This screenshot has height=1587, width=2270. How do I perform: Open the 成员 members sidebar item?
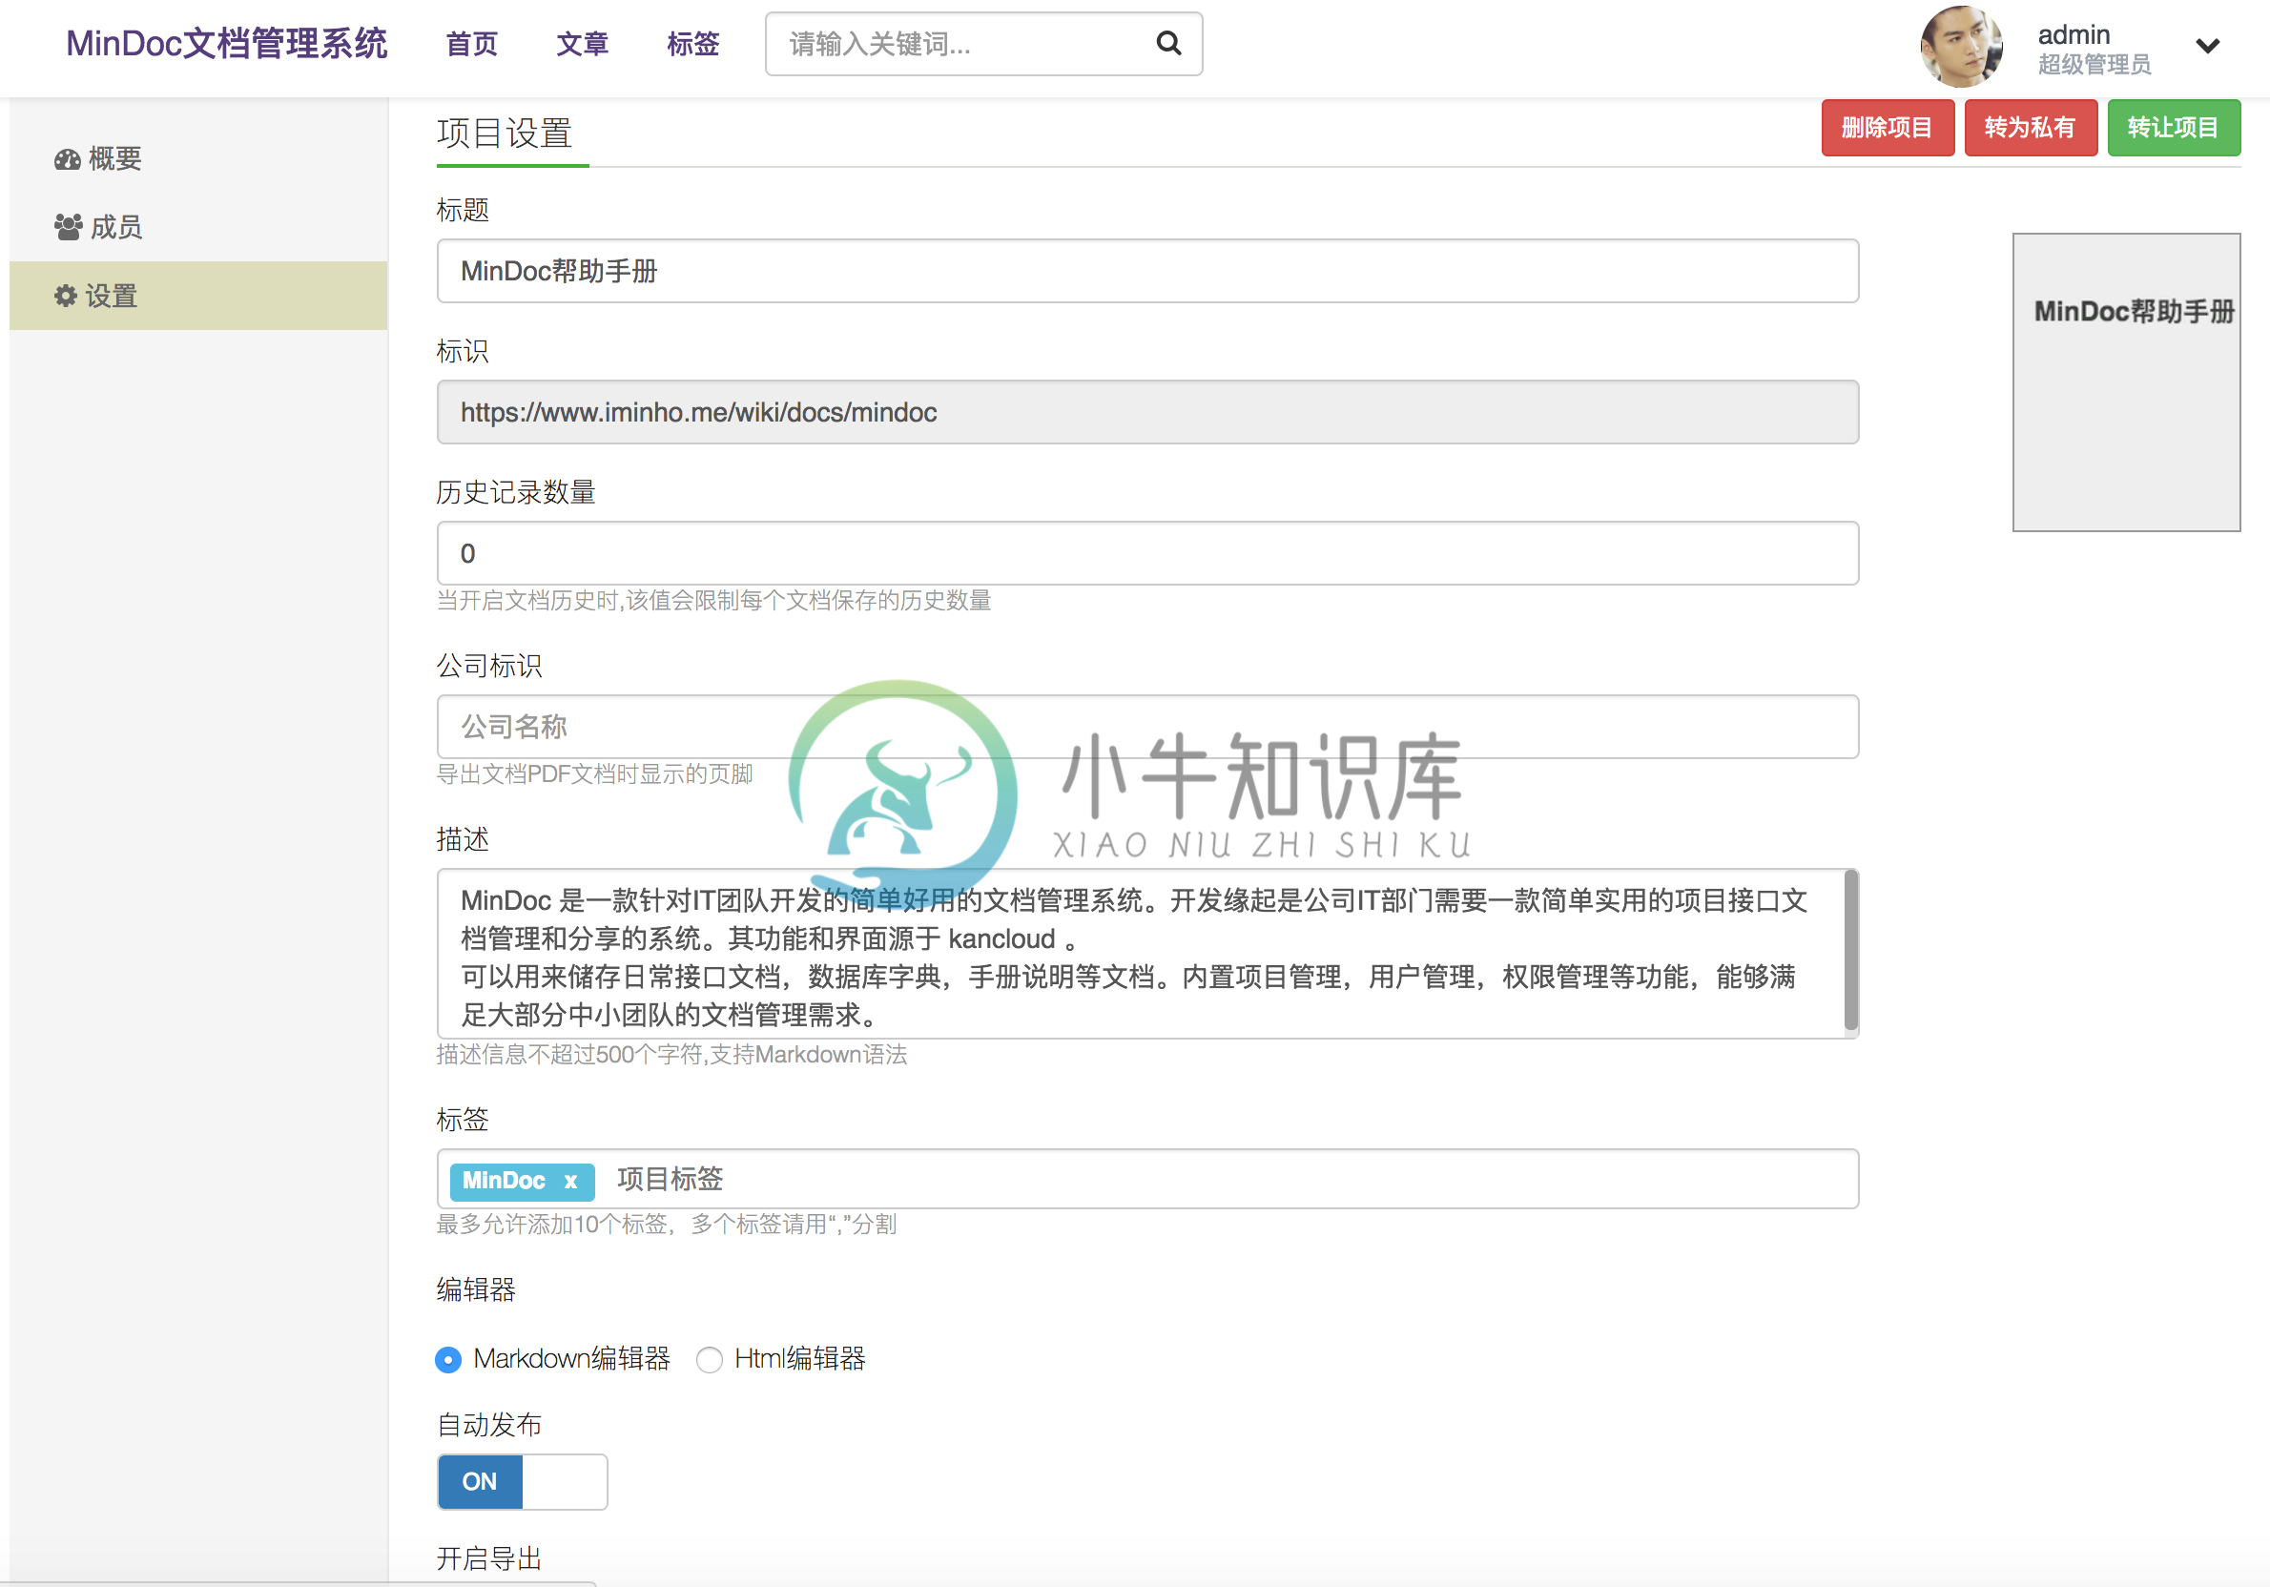pyautogui.click(x=197, y=227)
